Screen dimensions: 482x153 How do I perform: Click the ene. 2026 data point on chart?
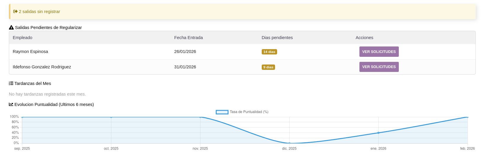coord(378,133)
